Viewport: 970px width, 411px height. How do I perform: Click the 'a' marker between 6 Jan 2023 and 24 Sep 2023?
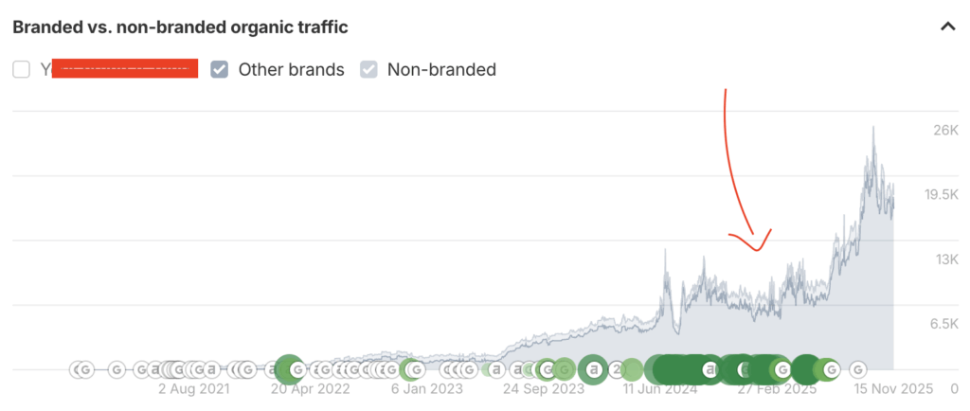pyautogui.click(x=496, y=369)
